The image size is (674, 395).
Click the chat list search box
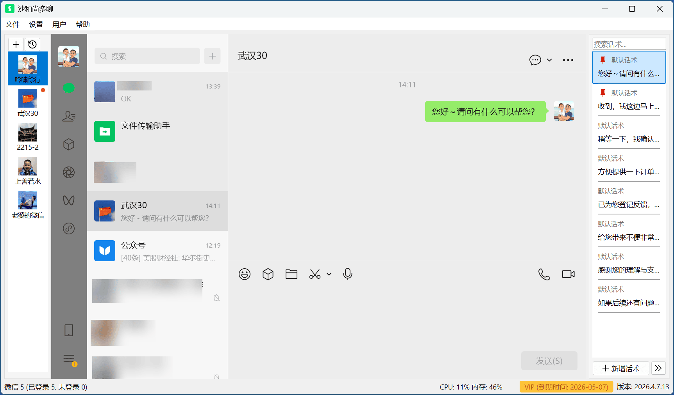coord(147,56)
